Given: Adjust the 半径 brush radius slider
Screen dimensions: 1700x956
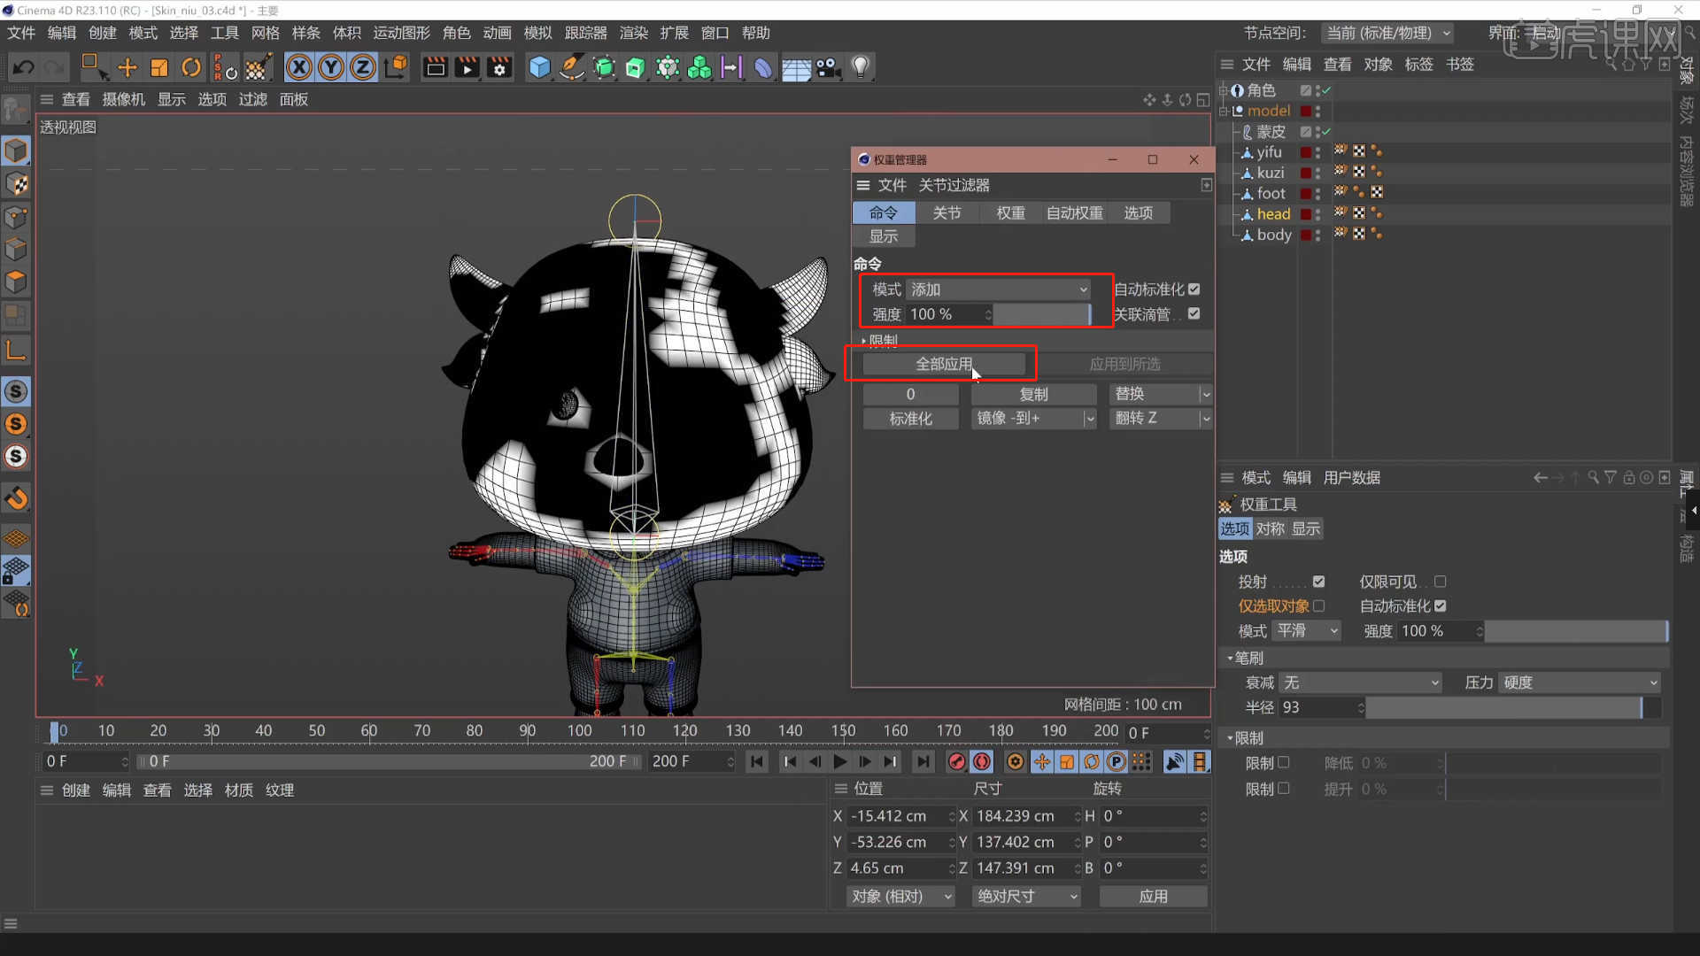Looking at the screenshot, I should coord(1504,707).
